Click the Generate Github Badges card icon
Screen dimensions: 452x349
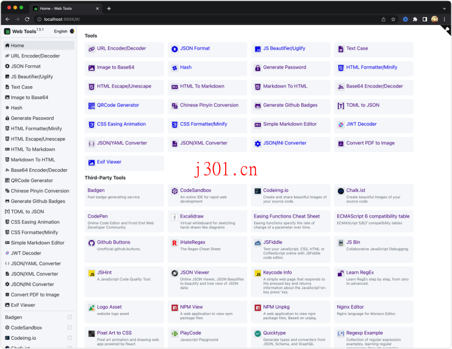pyautogui.click(x=257, y=106)
